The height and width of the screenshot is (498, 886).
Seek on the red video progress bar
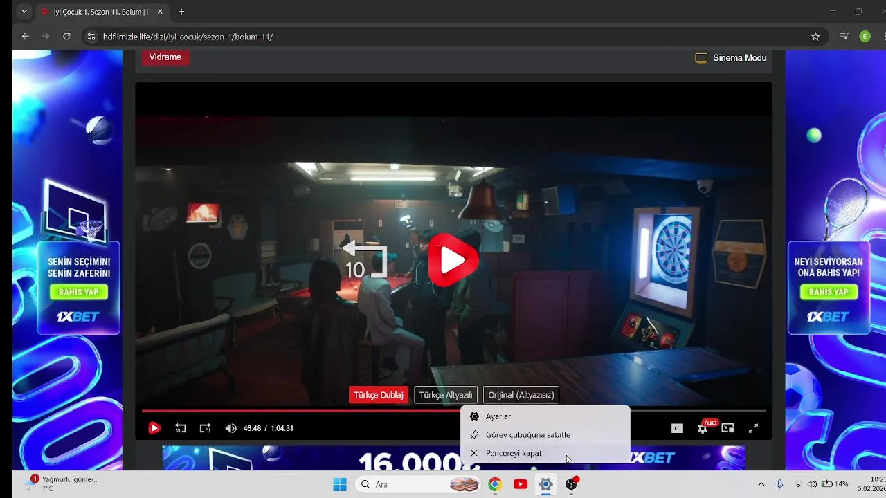pos(453,410)
